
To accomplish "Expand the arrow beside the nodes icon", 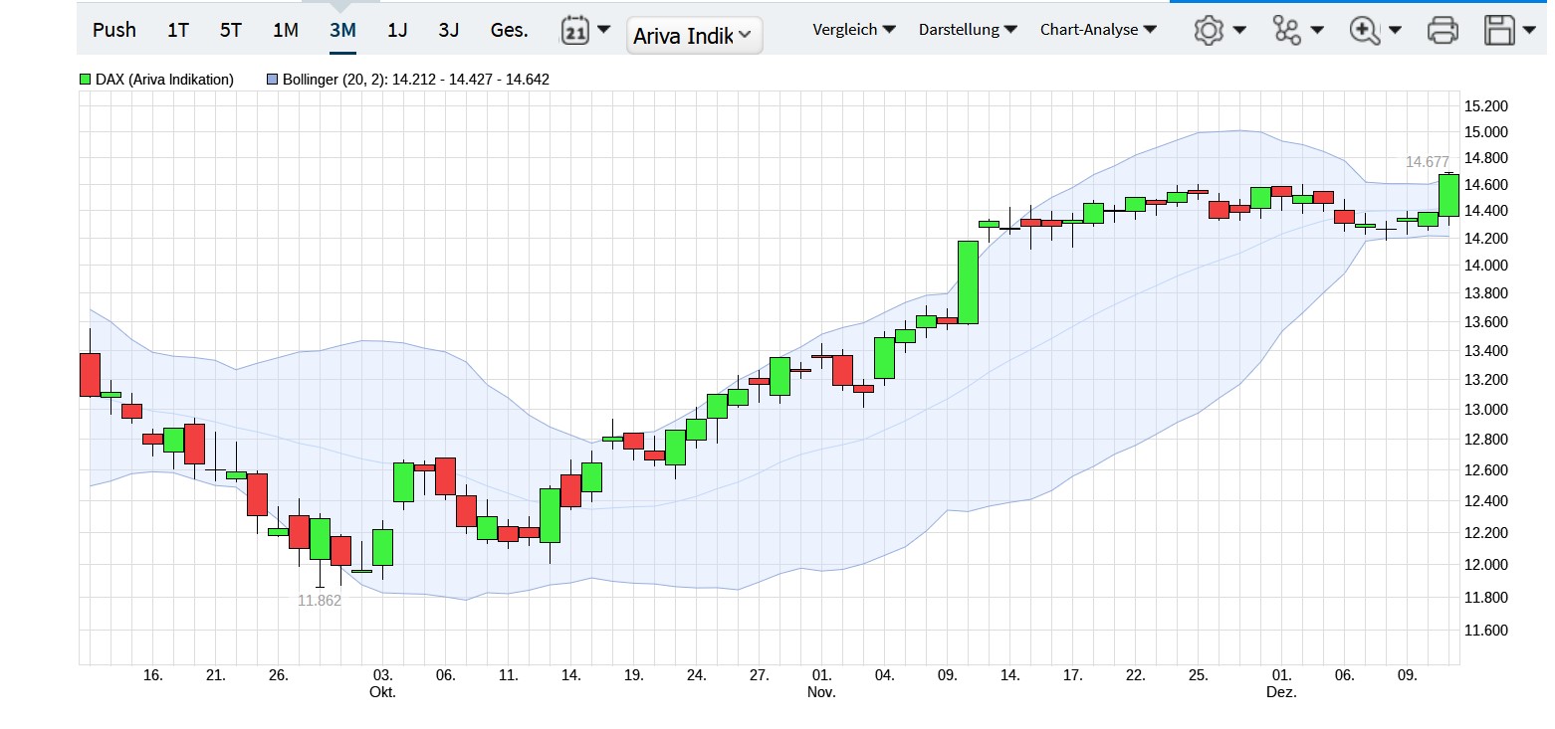I will (1317, 30).
